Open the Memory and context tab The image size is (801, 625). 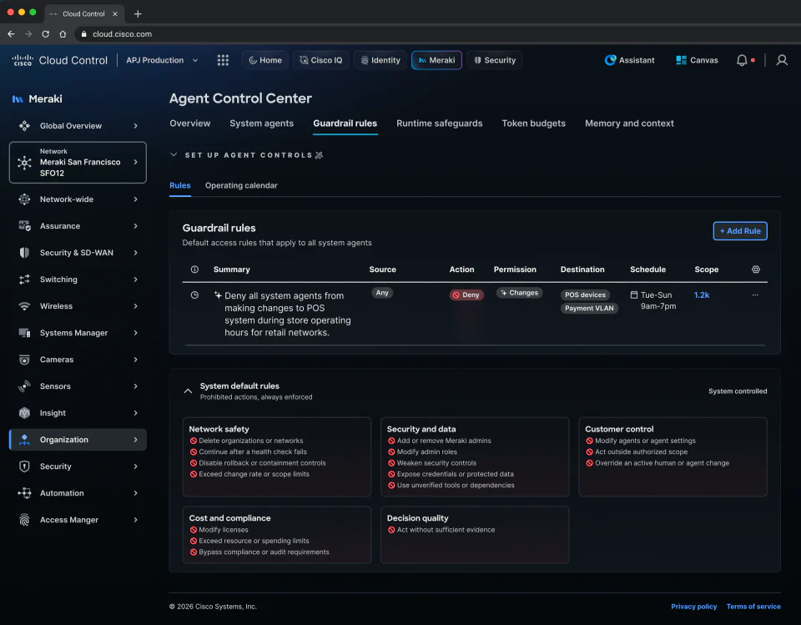pos(629,123)
